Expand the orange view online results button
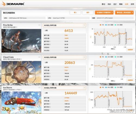 [124, 12]
